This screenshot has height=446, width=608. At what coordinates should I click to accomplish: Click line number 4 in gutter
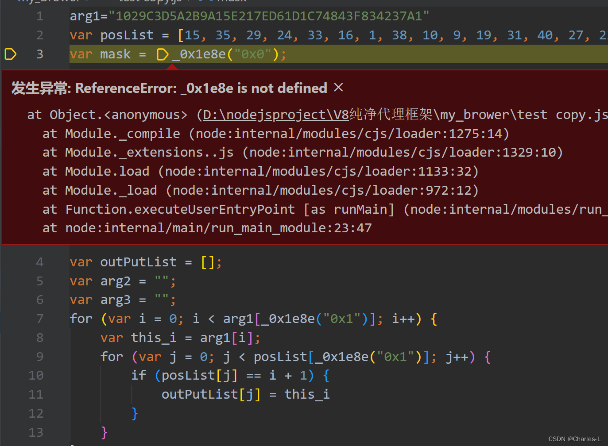pos(40,262)
